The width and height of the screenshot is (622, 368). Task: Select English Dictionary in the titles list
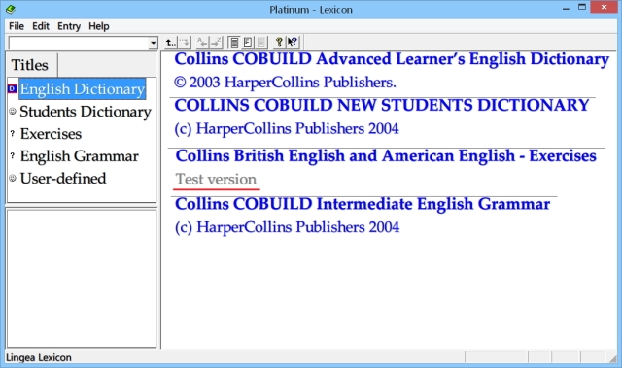[x=83, y=88]
